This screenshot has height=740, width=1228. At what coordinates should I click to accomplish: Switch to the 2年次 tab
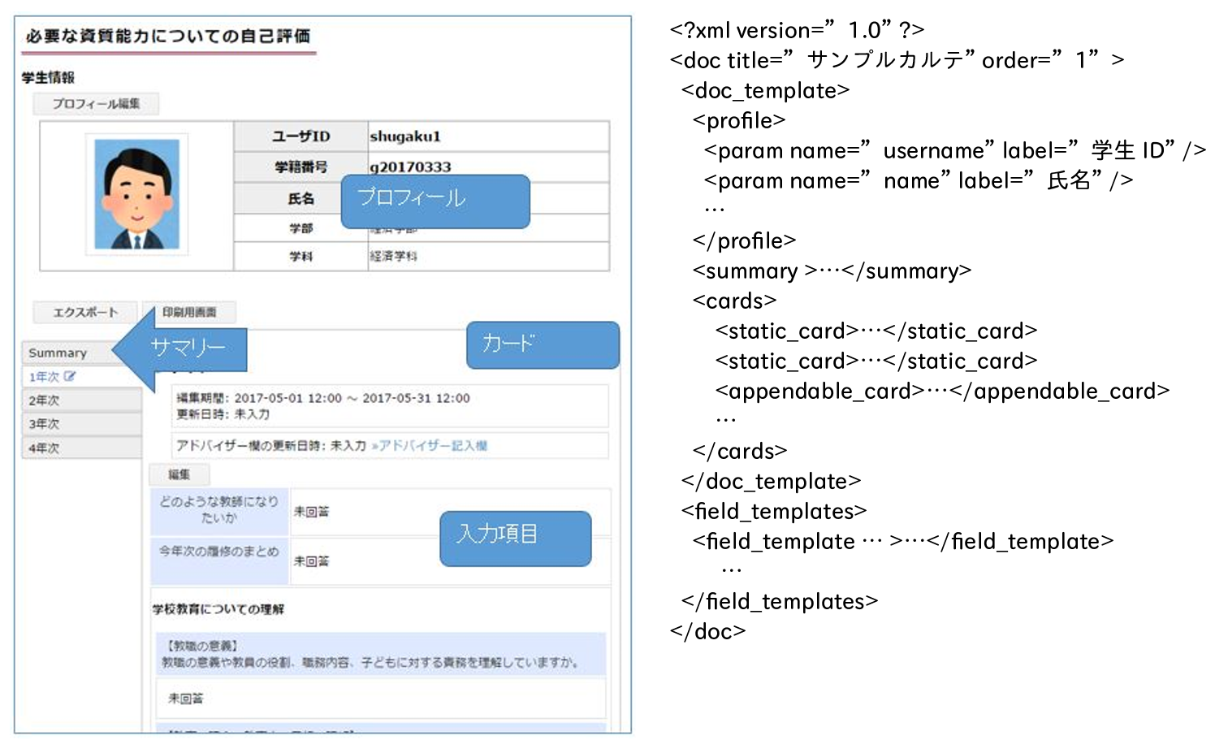(x=81, y=400)
